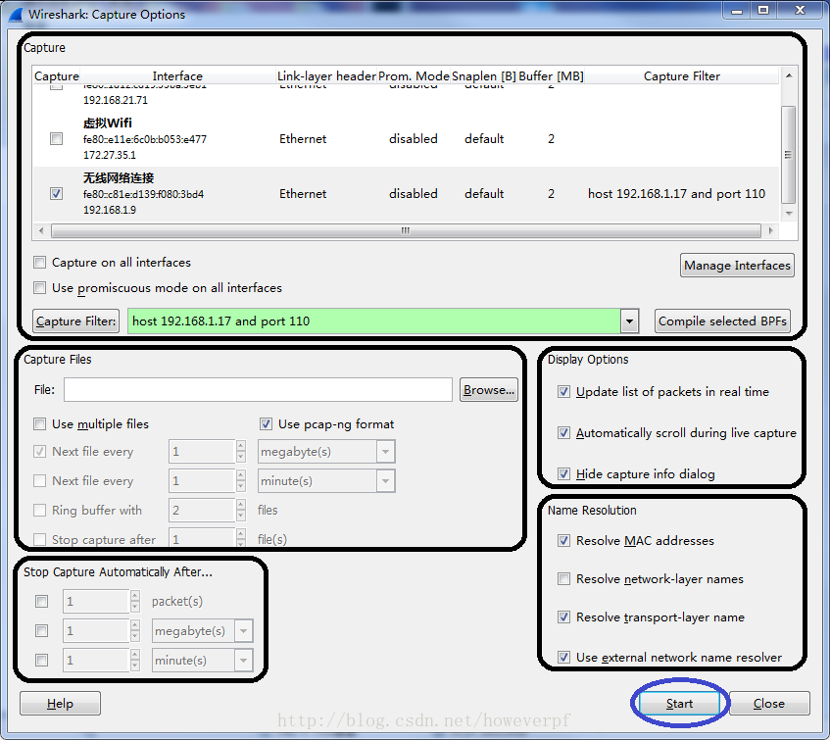Click the stop-after packet(s) count field
The height and width of the screenshot is (740, 830).
tap(96, 602)
